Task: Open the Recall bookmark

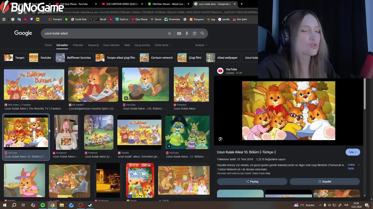Action: click(101, 19)
